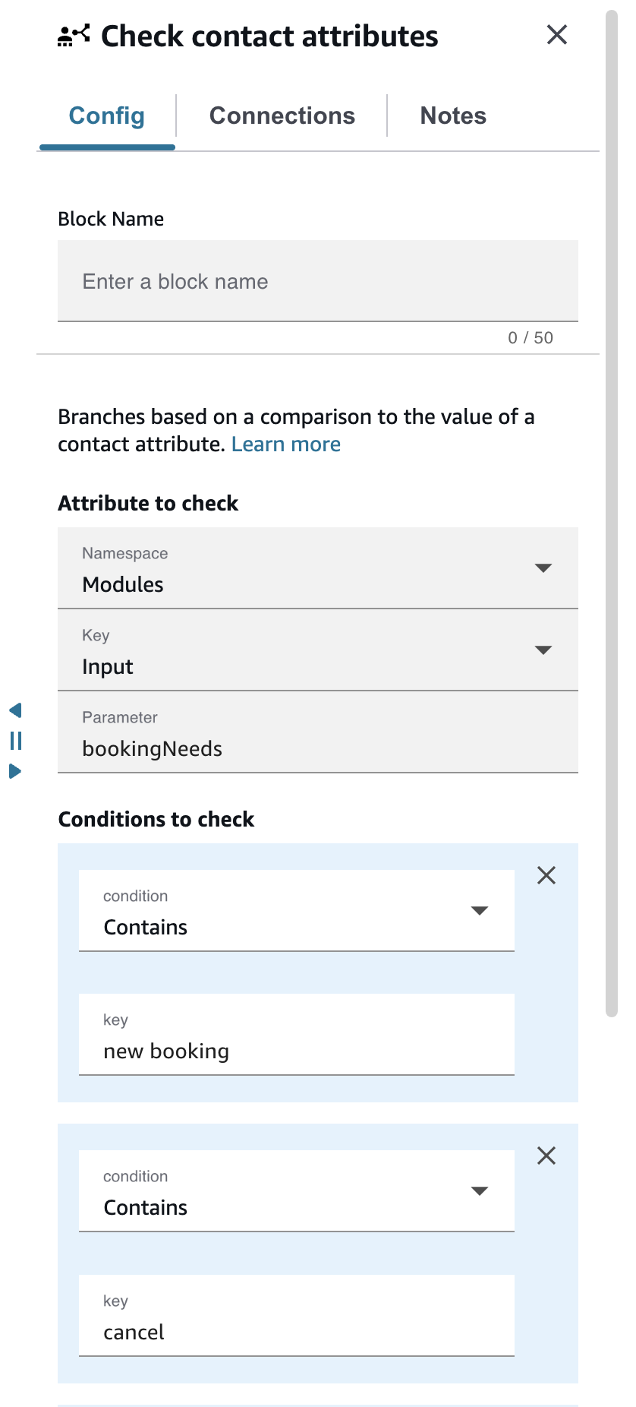Open the first condition Contains dropdown
The width and height of the screenshot is (636, 1407).
click(x=297, y=911)
